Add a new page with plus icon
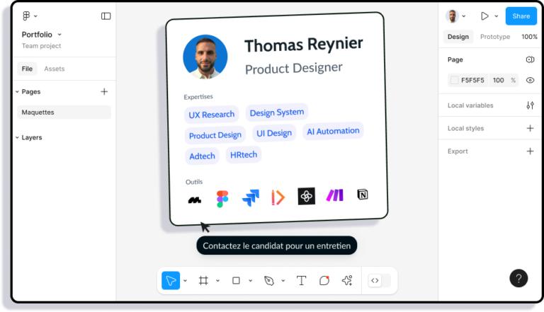This screenshot has width=544, height=312. [x=104, y=91]
